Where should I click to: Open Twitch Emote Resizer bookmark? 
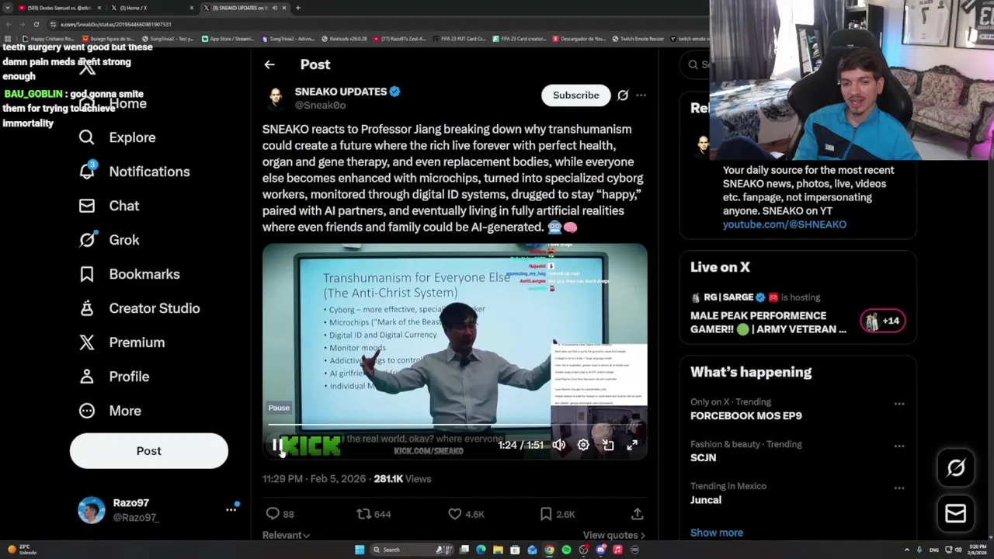pos(638,38)
